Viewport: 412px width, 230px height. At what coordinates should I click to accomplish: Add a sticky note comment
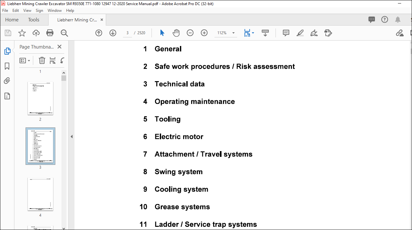[x=286, y=33]
